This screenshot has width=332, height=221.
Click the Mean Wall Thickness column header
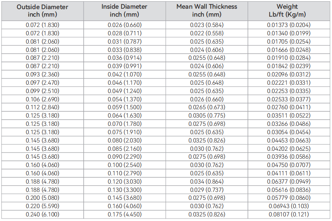[207, 11]
